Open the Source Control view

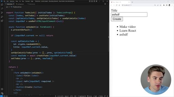[x=2, y=13]
